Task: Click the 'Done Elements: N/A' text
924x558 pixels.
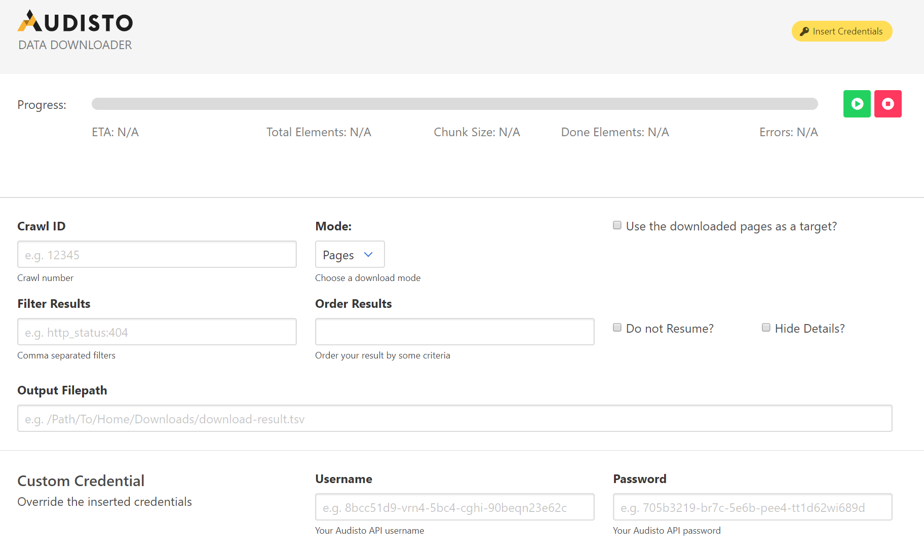Action: [x=615, y=132]
